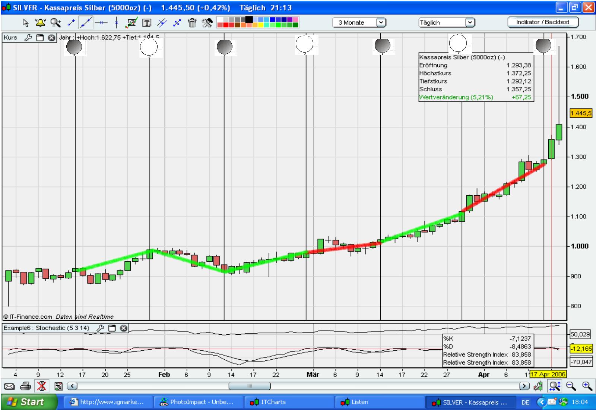Open the indicator chart icon
This screenshot has height=410, width=596.
(131, 23)
